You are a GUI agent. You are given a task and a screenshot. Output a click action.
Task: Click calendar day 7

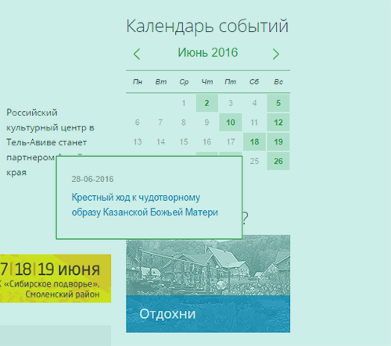(160, 123)
